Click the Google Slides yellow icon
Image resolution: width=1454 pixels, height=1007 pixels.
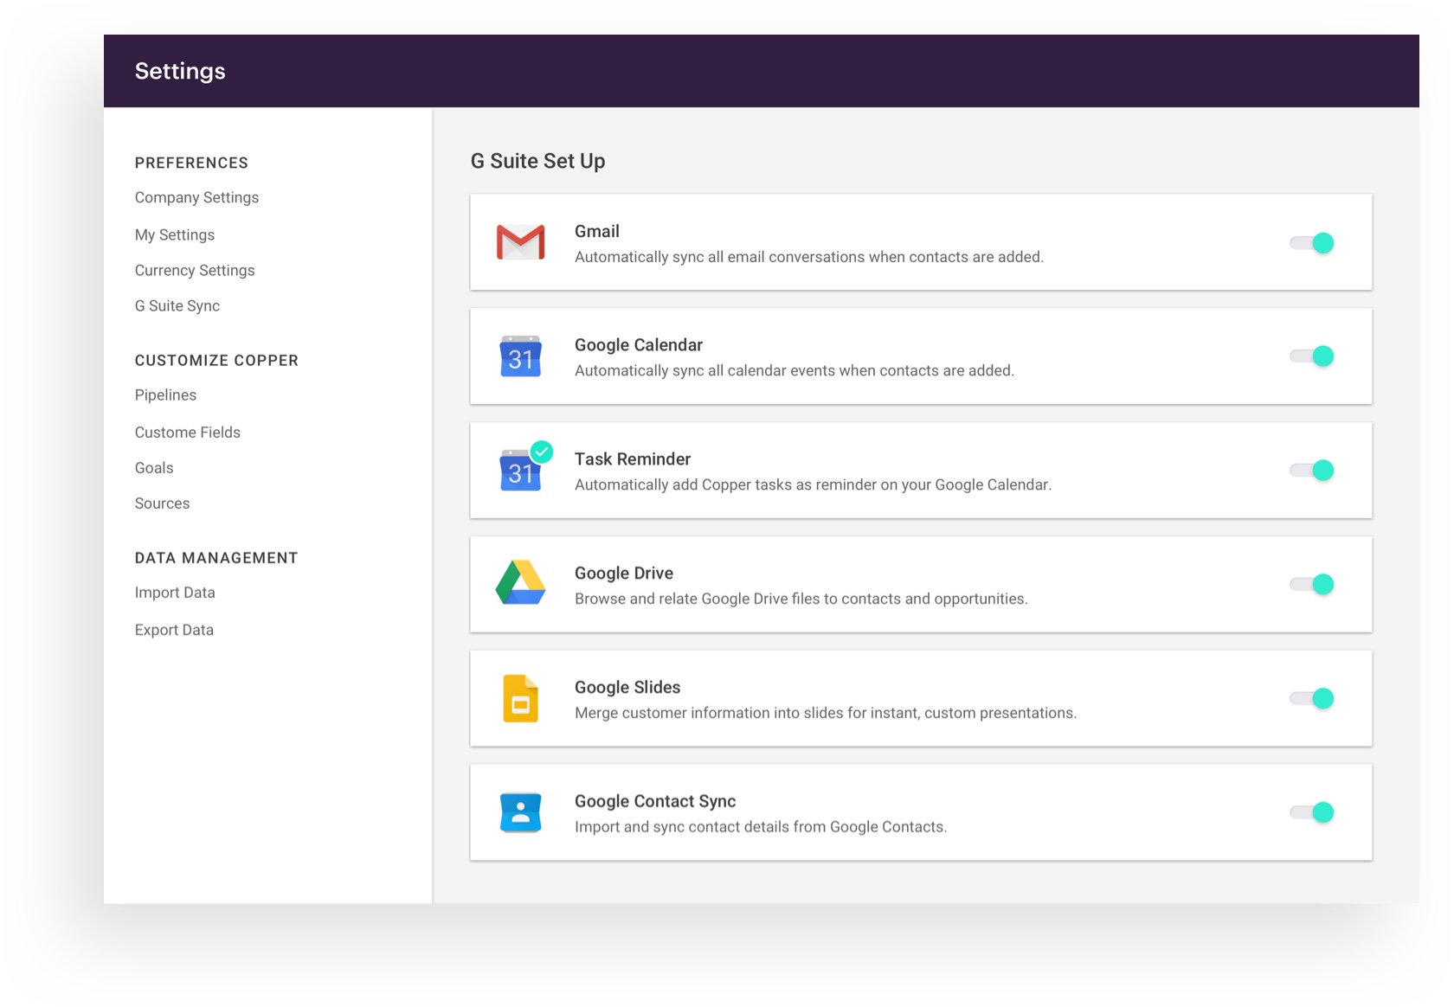(520, 698)
